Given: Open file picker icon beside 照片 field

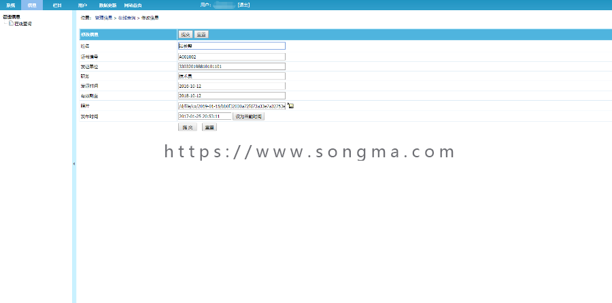Looking at the screenshot, I should pyautogui.click(x=291, y=106).
